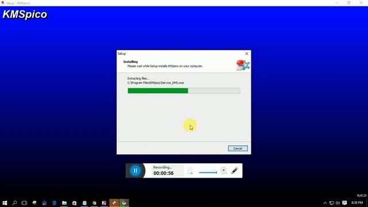The image size is (368, 207).
Task: Cancel the KMSpico installation
Action: pyautogui.click(x=237, y=148)
